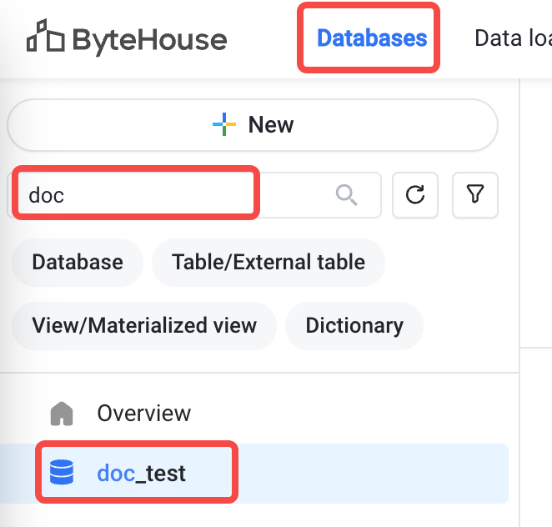Click the refresh icon button

point(415,194)
